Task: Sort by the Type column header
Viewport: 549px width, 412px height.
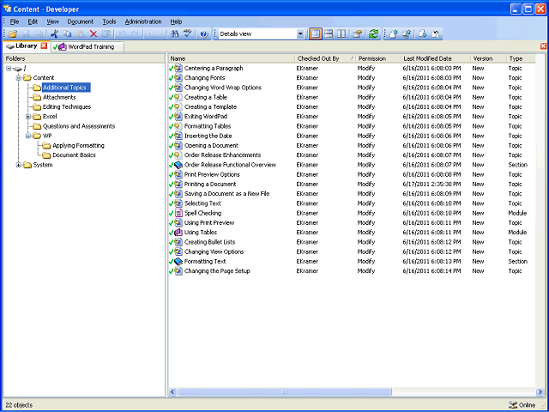Action: 521,58
